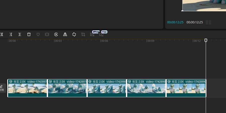
Task: Click the preview image in the player
Action: 204,5
